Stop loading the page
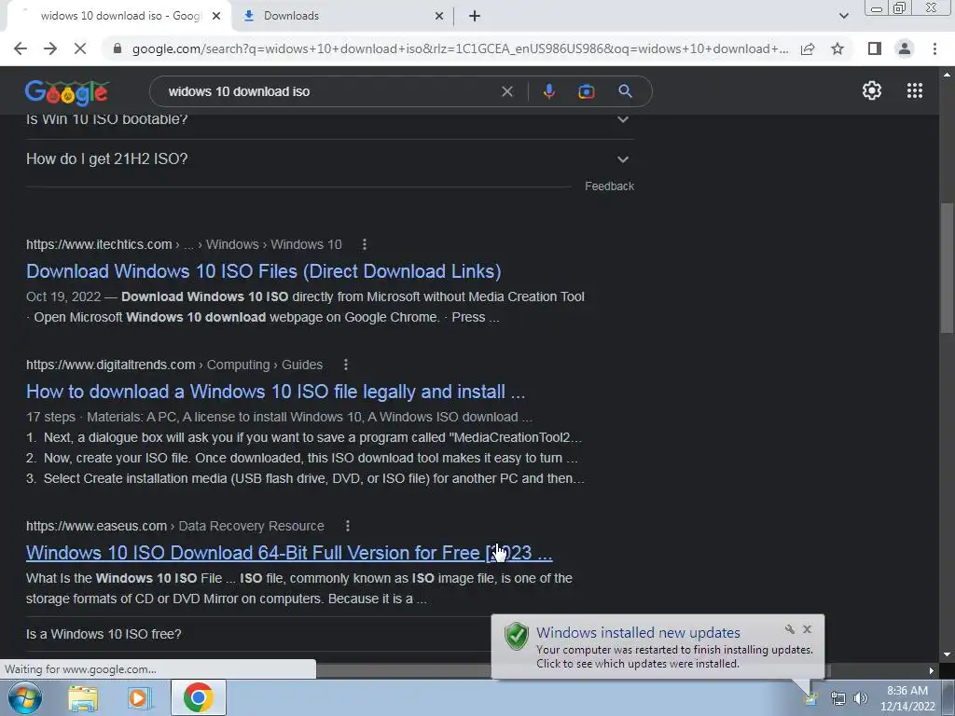 click(80, 48)
